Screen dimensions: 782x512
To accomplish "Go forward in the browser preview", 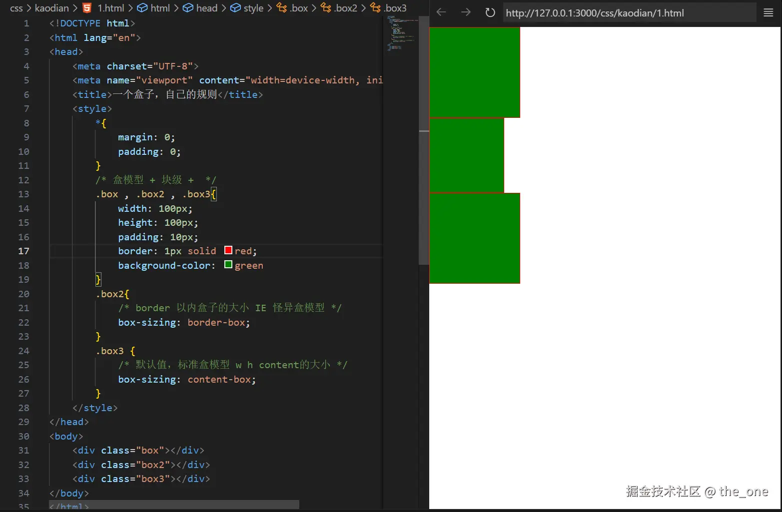I will pyautogui.click(x=466, y=12).
